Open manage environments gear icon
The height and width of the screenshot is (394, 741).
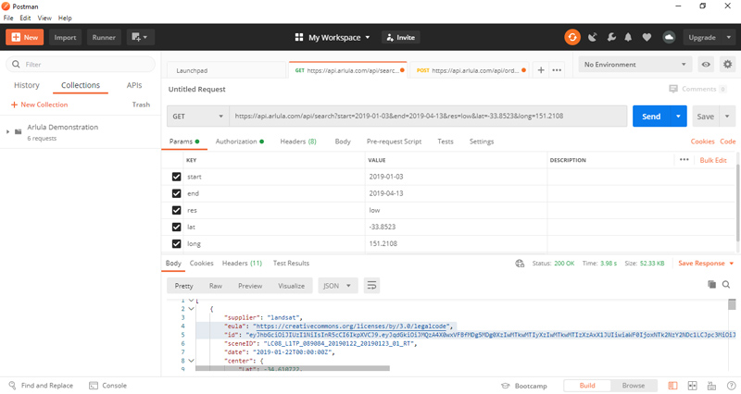click(727, 64)
